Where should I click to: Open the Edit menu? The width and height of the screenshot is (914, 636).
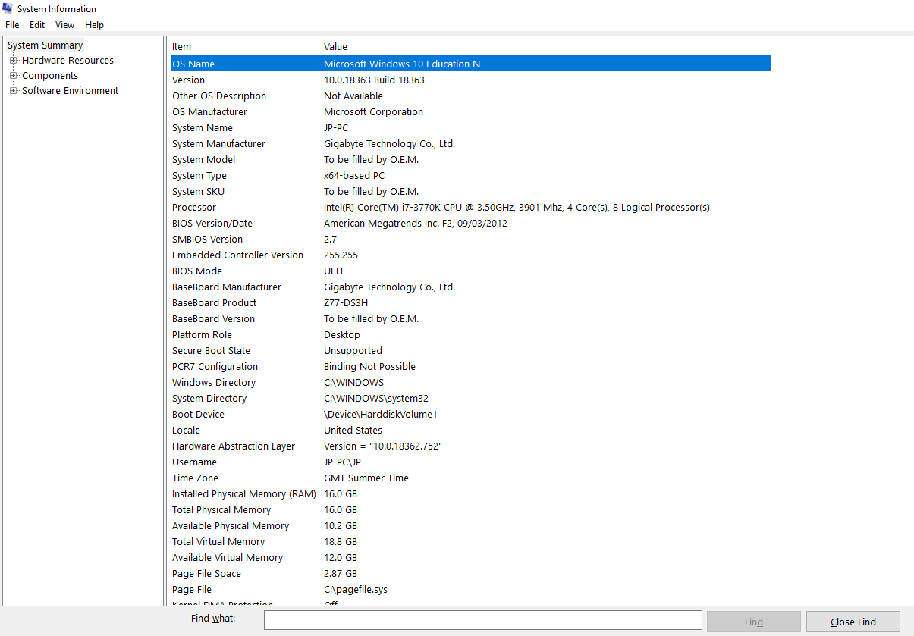click(37, 25)
